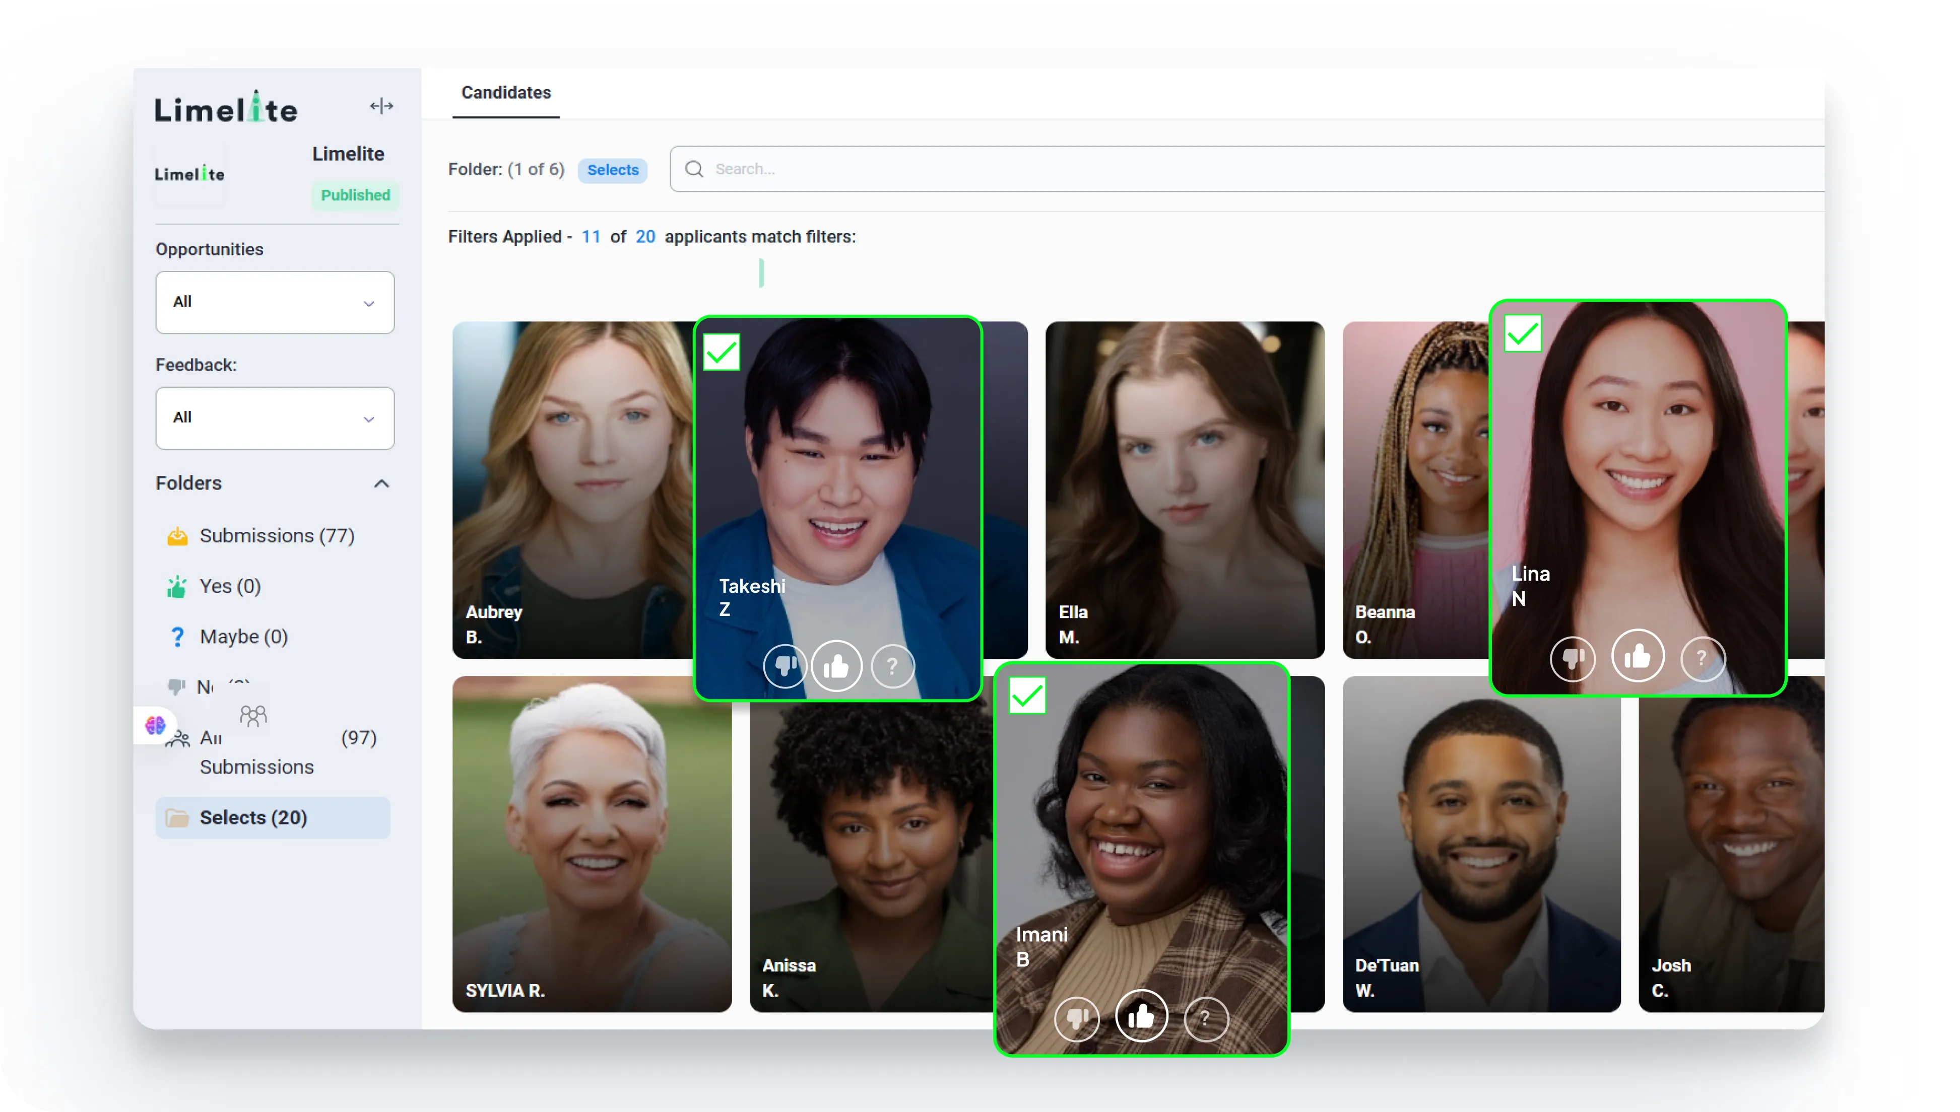Collapse the sidebar with the arrows icon
Image resolution: width=1960 pixels, height=1112 pixels.
click(x=381, y=106)
